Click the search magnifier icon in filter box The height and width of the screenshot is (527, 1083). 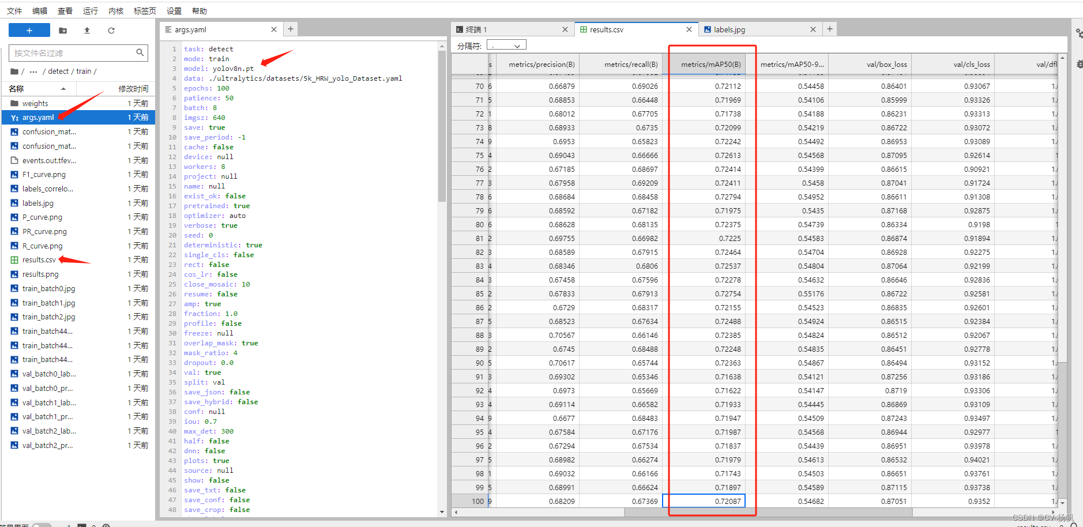(140, 52)
